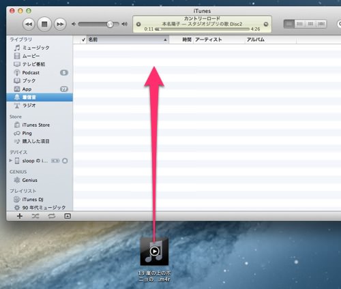Sort by アルバム column header

click(x=271, y=40)
